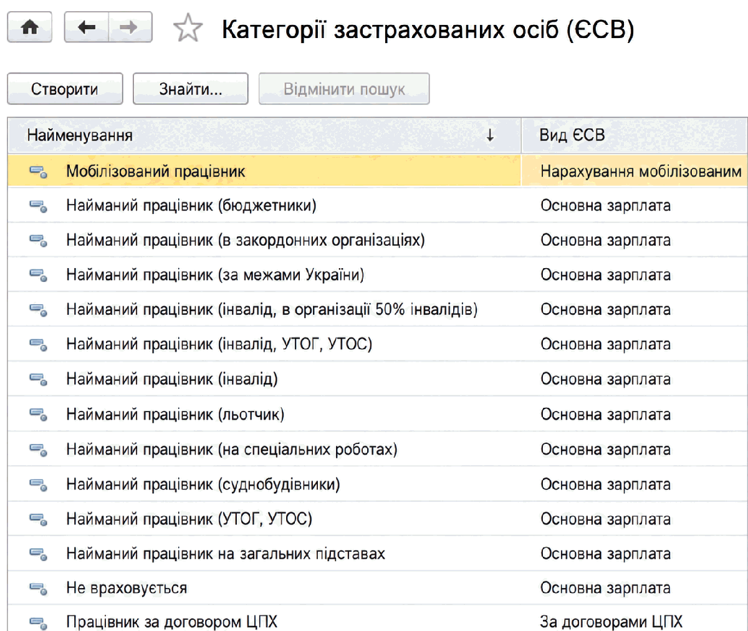Click icon of Працівник за договором ЦПХ row

pyautogui.click(x=38, y=622)
